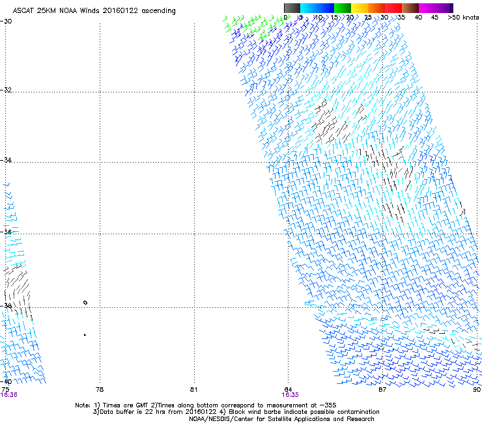Click the purple '16:35' swath time label

point(291,395)
